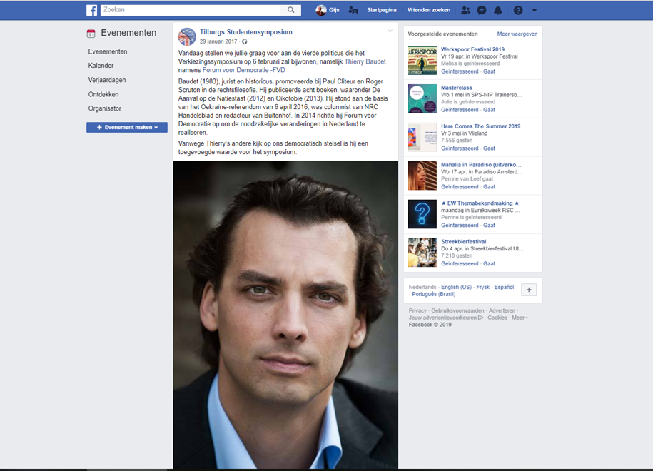This screenshot has height=471, width=653.
Task: Mark Werkspoor Festival 2019 as Geïnteresseerd
Action: point(460,71)
